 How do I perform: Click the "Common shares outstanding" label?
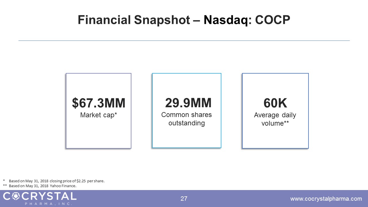[x=186, y=119]
